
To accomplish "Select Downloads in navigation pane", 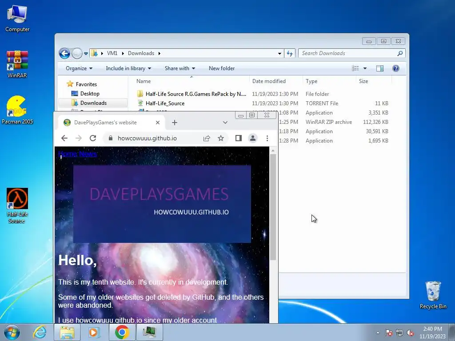I will pyautogui.click(x=93, y=103).
